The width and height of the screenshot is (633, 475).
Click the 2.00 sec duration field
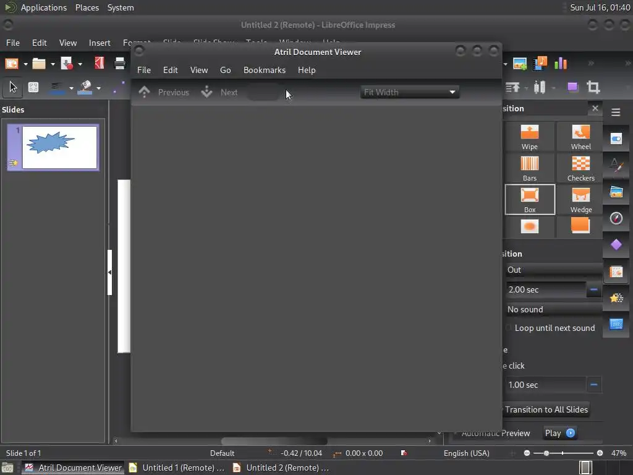[545, 289]
